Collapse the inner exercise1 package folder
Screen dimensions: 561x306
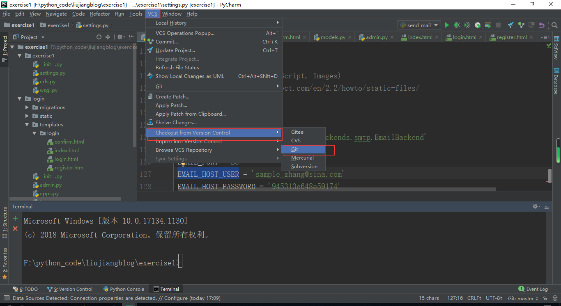pos(20,55)
